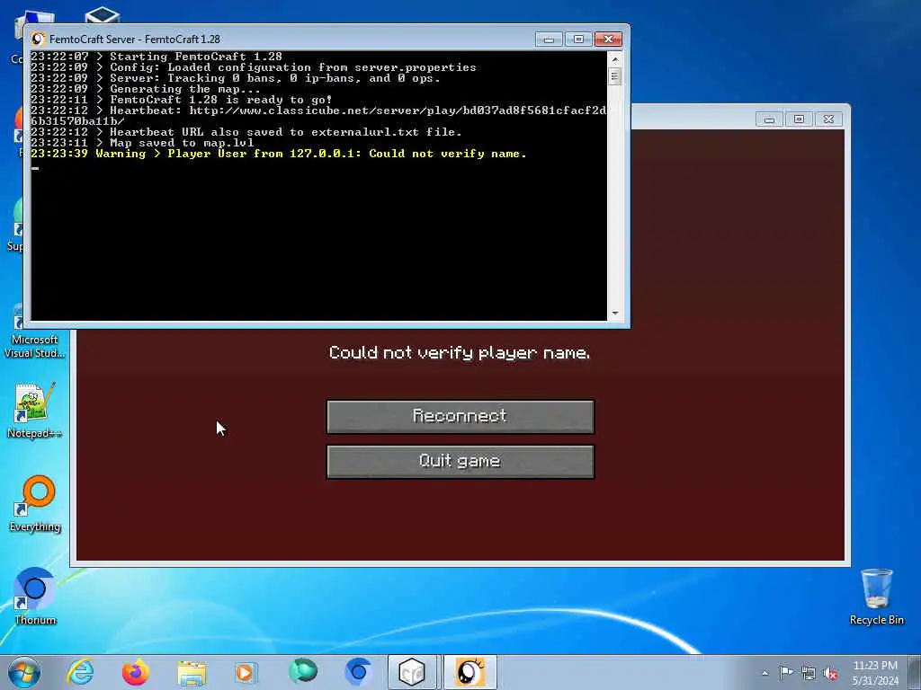
Task: Open Windows Explorer folder icon in taskbar
Action: pyautogui.click(x=192, y=672)
